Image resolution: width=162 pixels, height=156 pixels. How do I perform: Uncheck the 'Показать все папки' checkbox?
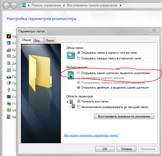click(79, 101)
